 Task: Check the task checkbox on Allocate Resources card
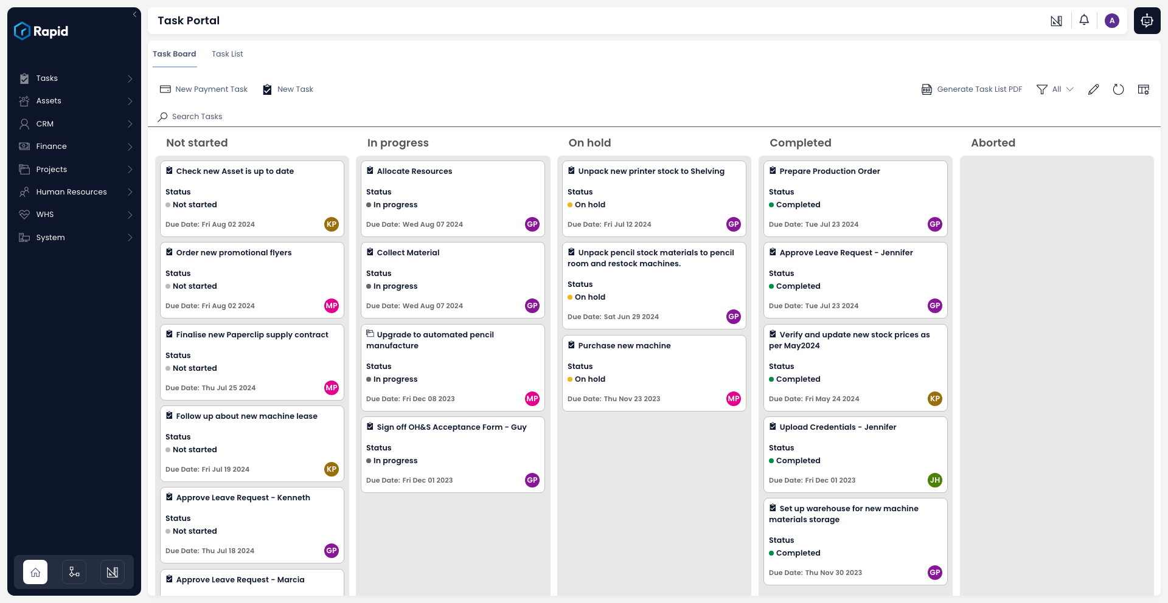coord(370,170)
